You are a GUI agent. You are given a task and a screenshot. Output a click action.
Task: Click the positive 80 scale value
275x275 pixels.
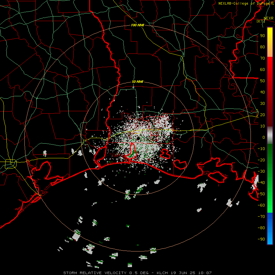262,47
